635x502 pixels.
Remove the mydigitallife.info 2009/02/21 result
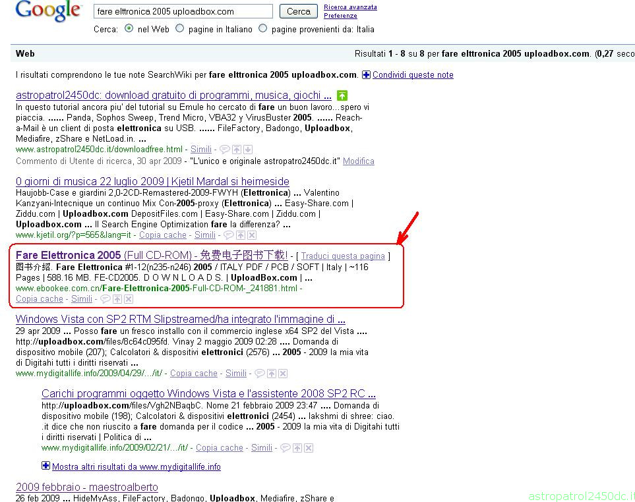[x=309, y=448]
